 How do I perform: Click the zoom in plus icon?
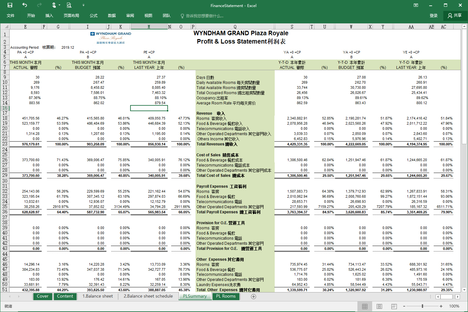coord(441,306)
